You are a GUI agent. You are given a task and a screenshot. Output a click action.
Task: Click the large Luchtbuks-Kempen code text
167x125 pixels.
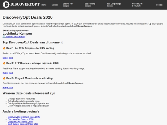click(x=17, y=33)
